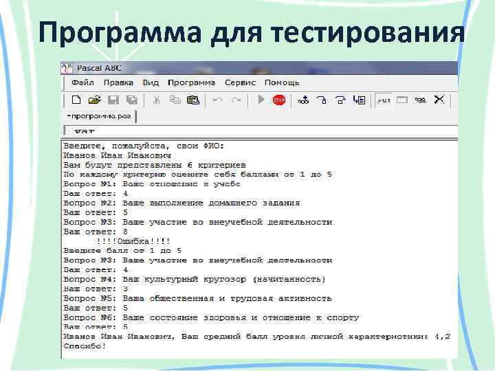495x371 pixels.
Task: Click the average score result line with 4,2
Action: tap(256, 337)
